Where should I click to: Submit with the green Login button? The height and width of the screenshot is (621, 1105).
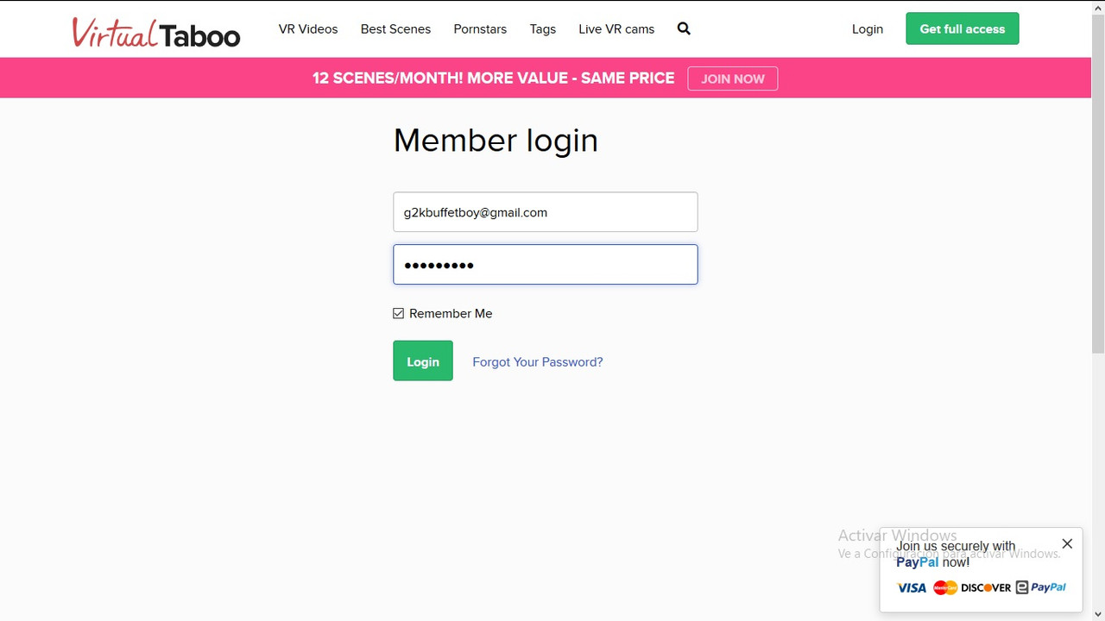point(423,361)
